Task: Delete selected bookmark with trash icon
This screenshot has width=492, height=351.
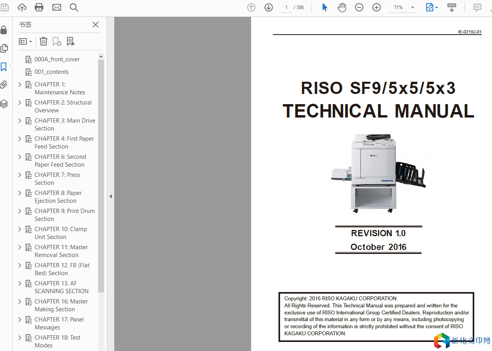Action: [x=44, y=41]
